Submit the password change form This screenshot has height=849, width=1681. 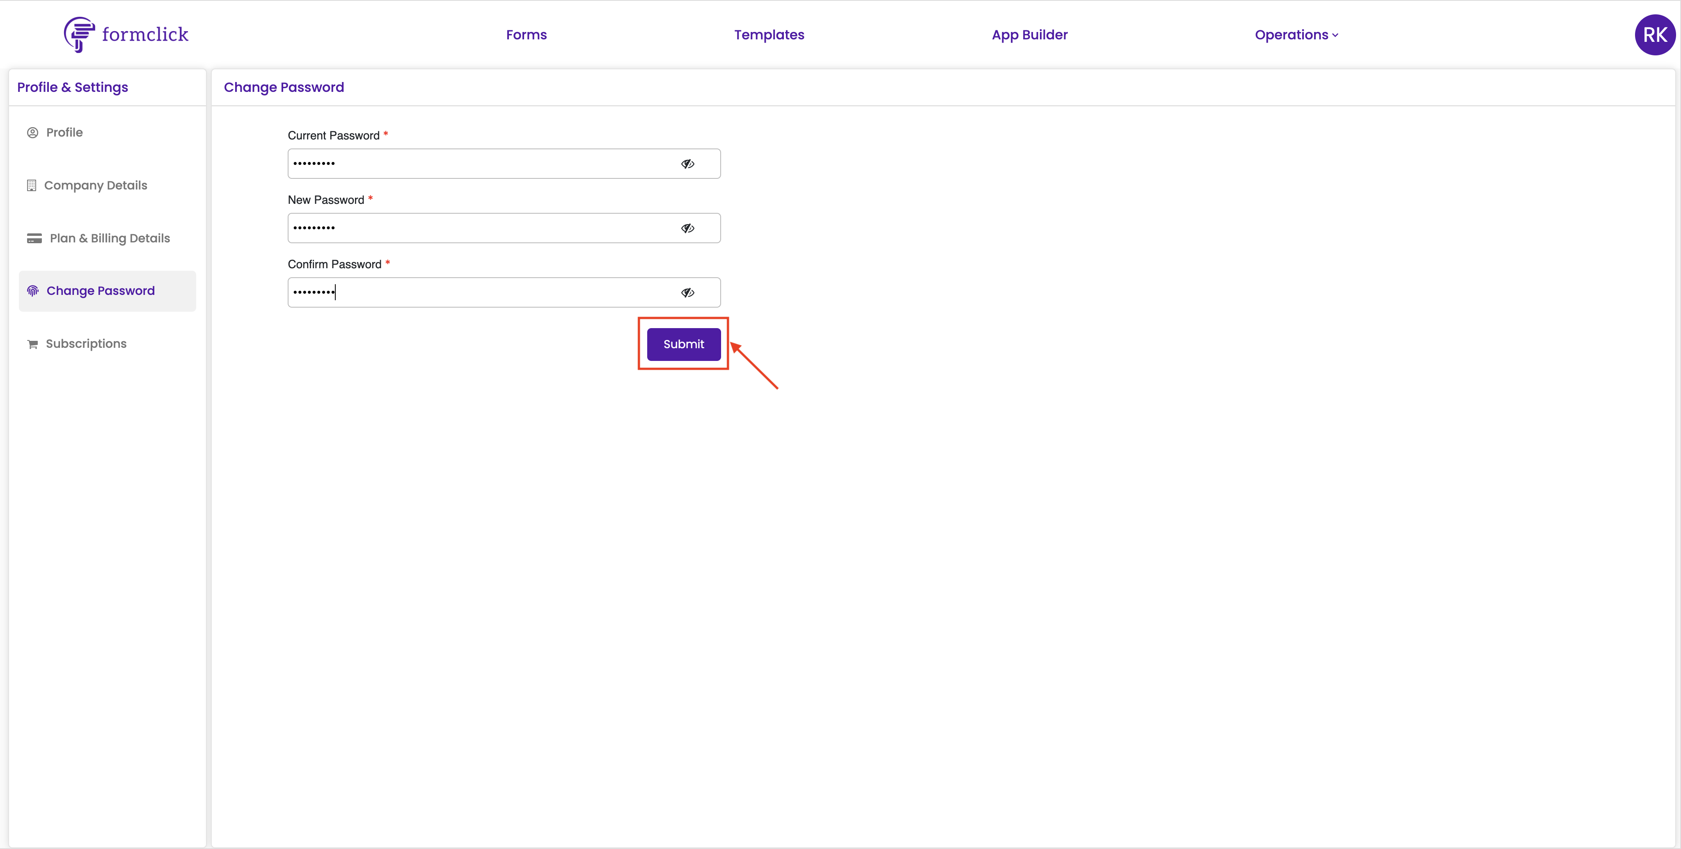click(683, 344)
